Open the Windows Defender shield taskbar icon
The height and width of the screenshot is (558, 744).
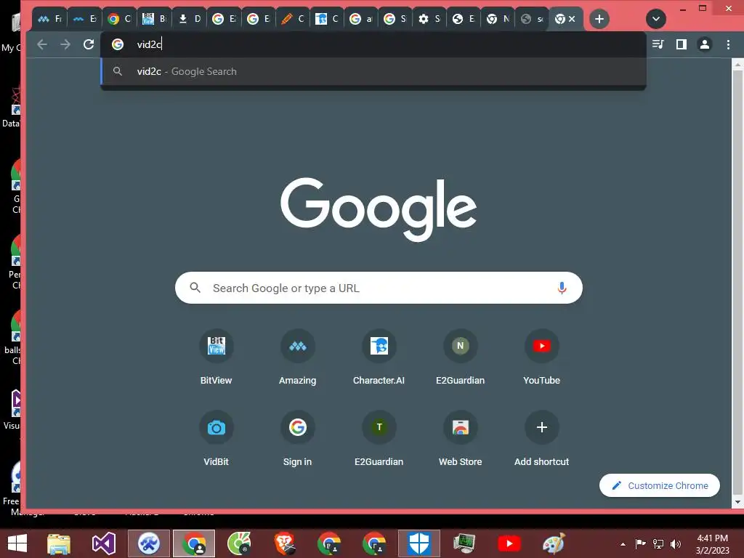coord(419,543)
